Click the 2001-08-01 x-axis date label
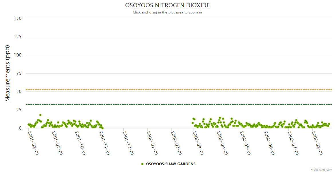This screenshot has height=172, width=335. click(x=33, y=143)
